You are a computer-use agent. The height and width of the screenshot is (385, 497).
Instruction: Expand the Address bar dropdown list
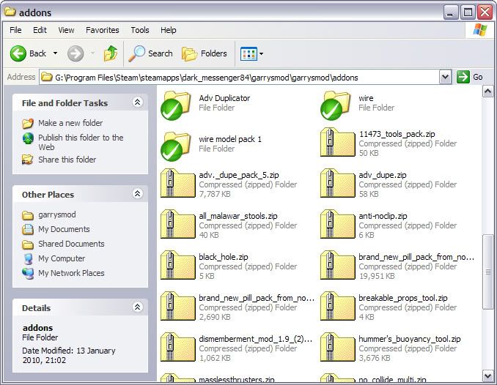click(x=445, y=77)
